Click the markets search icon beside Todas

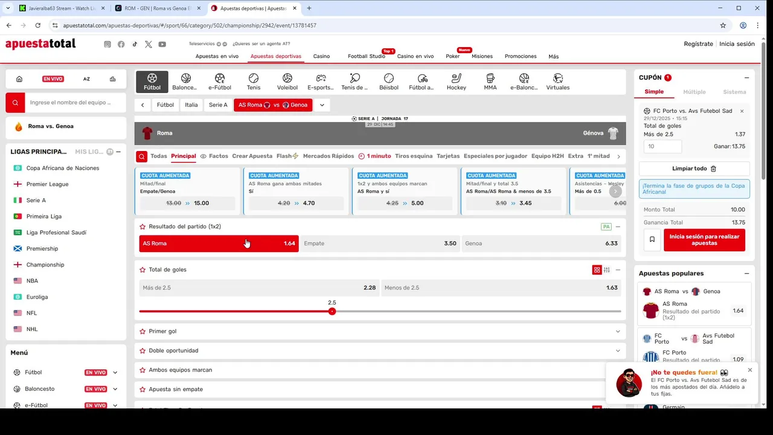click(141, 156)
